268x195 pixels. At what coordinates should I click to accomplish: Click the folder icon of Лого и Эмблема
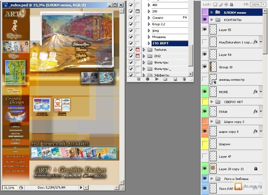(218, 179)
